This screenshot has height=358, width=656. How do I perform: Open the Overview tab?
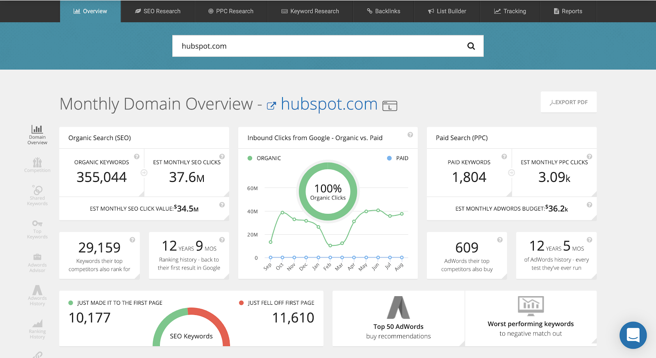point(90,11)
